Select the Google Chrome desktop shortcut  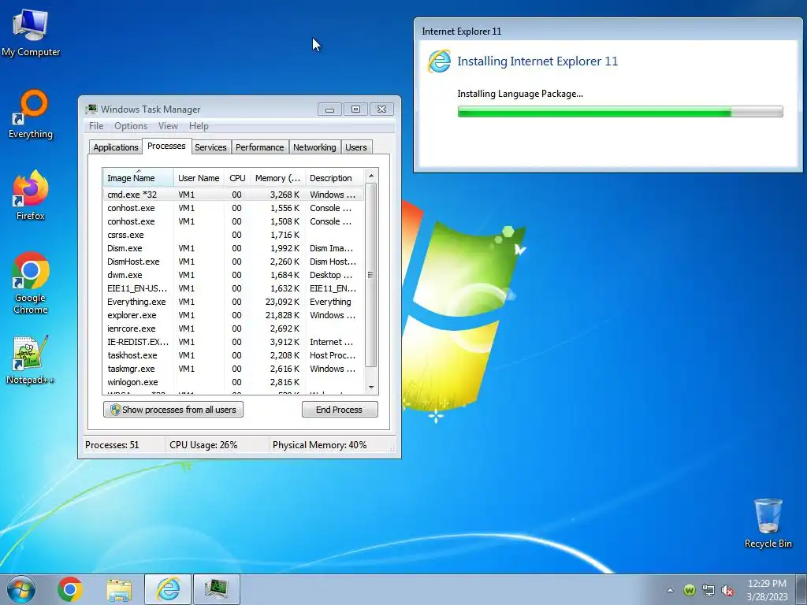coord(31,283)
